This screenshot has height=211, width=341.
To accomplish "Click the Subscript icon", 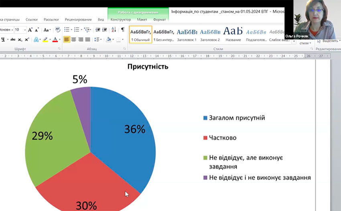I will click(20, 39).
